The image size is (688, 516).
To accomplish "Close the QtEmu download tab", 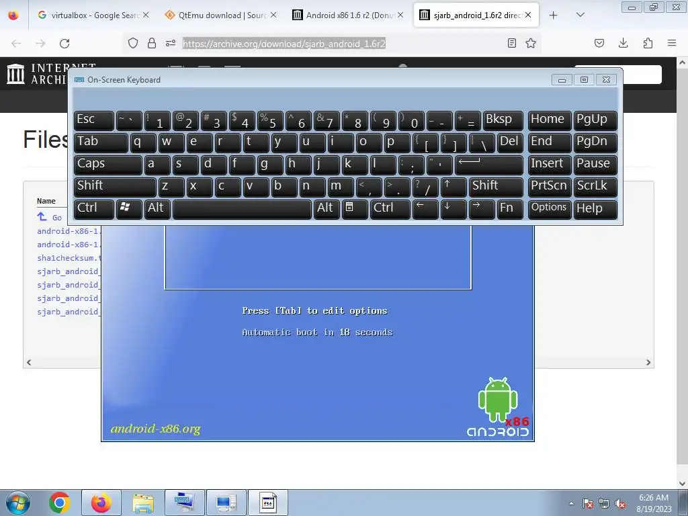I will [273, 15].
